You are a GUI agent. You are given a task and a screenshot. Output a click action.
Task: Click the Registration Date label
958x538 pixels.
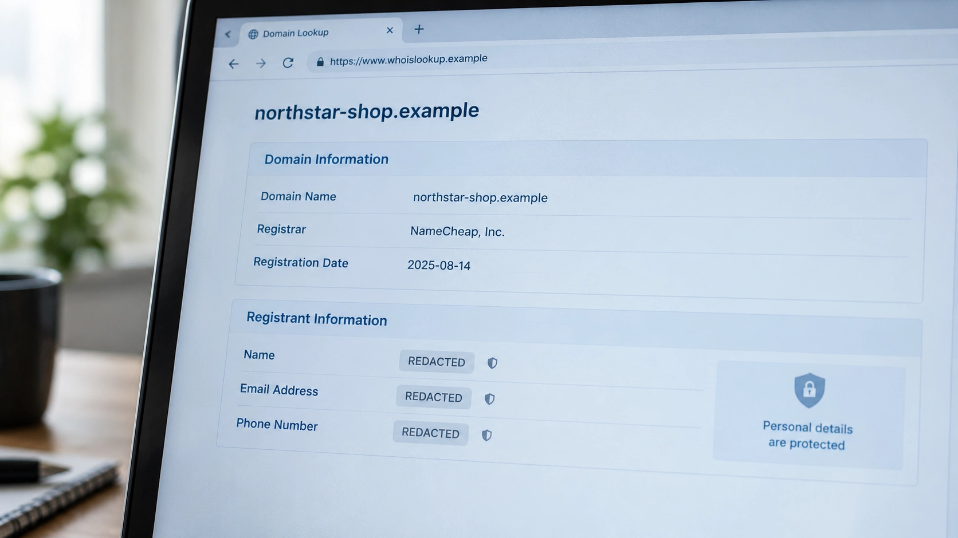[x=301, y=262]
